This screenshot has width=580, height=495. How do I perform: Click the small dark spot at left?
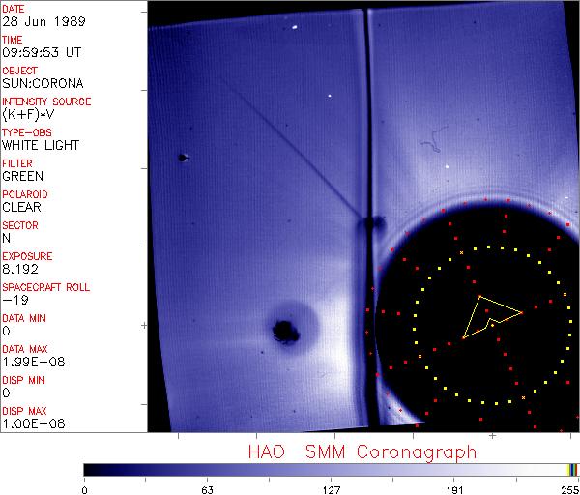pos(182,158)
